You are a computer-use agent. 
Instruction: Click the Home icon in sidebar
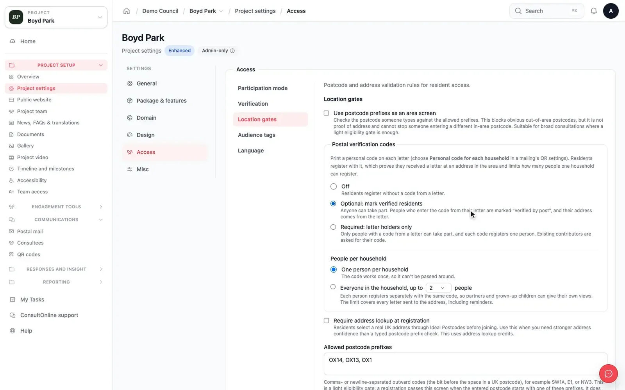point(12,41)
